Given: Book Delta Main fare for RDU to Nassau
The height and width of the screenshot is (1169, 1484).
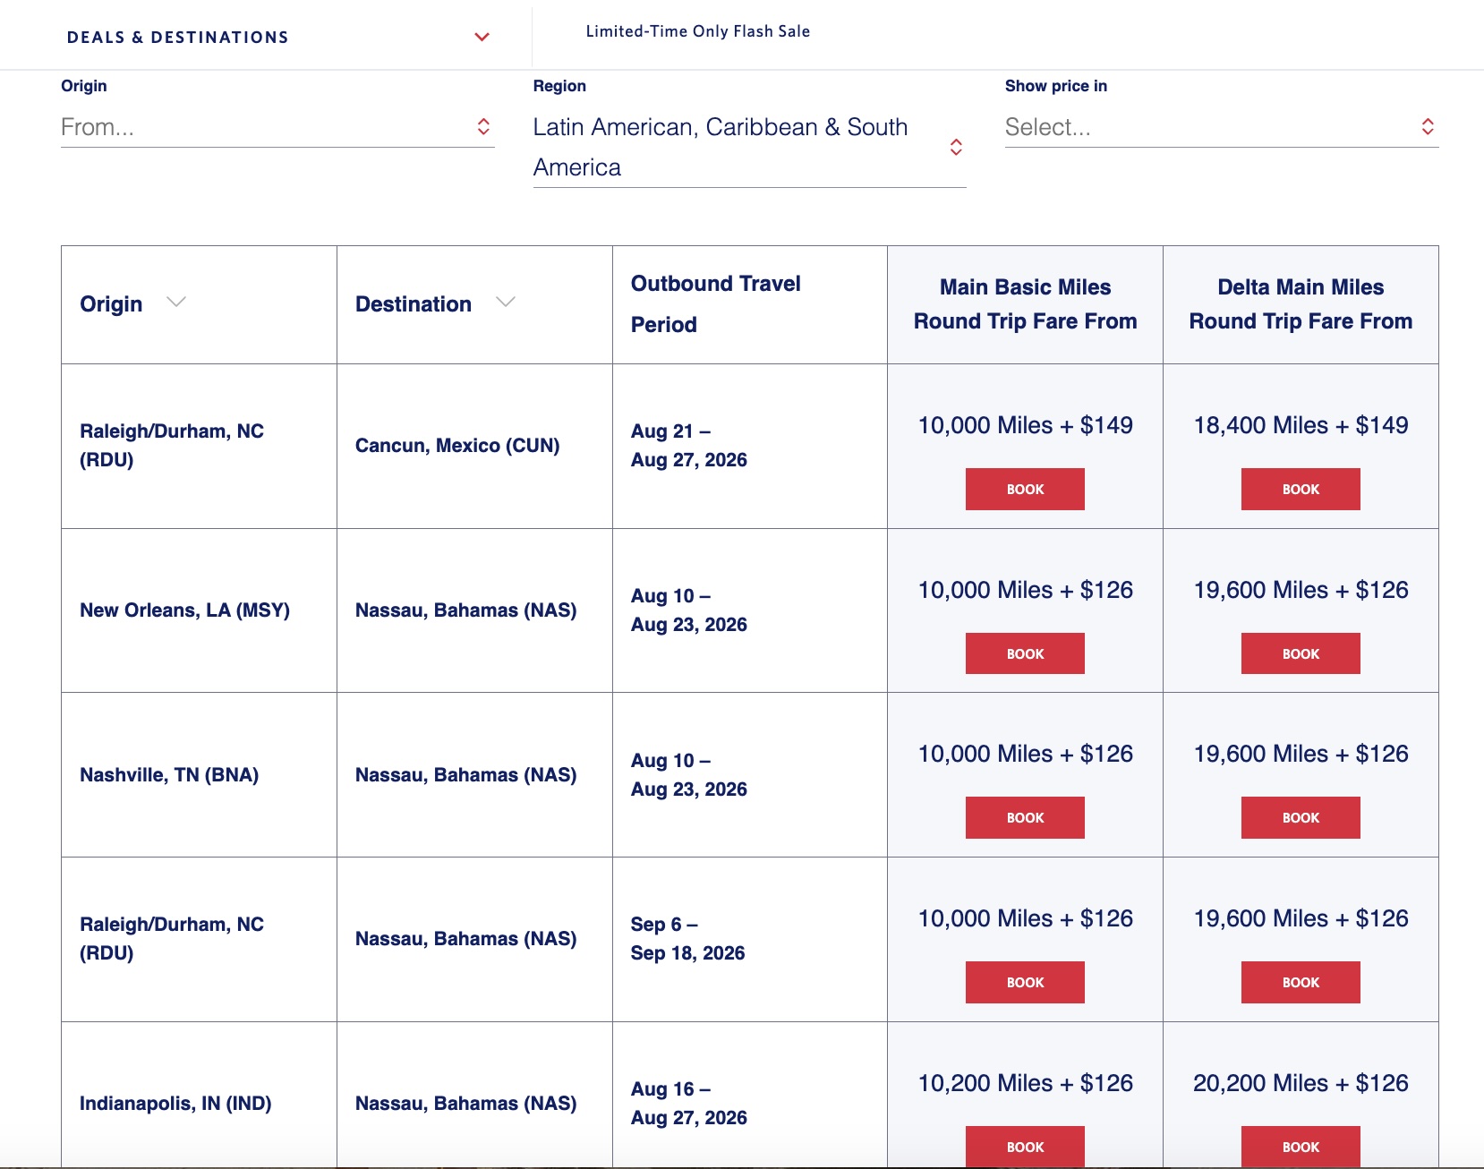Looking at the screenshot, I should [x=1301, y=982].
